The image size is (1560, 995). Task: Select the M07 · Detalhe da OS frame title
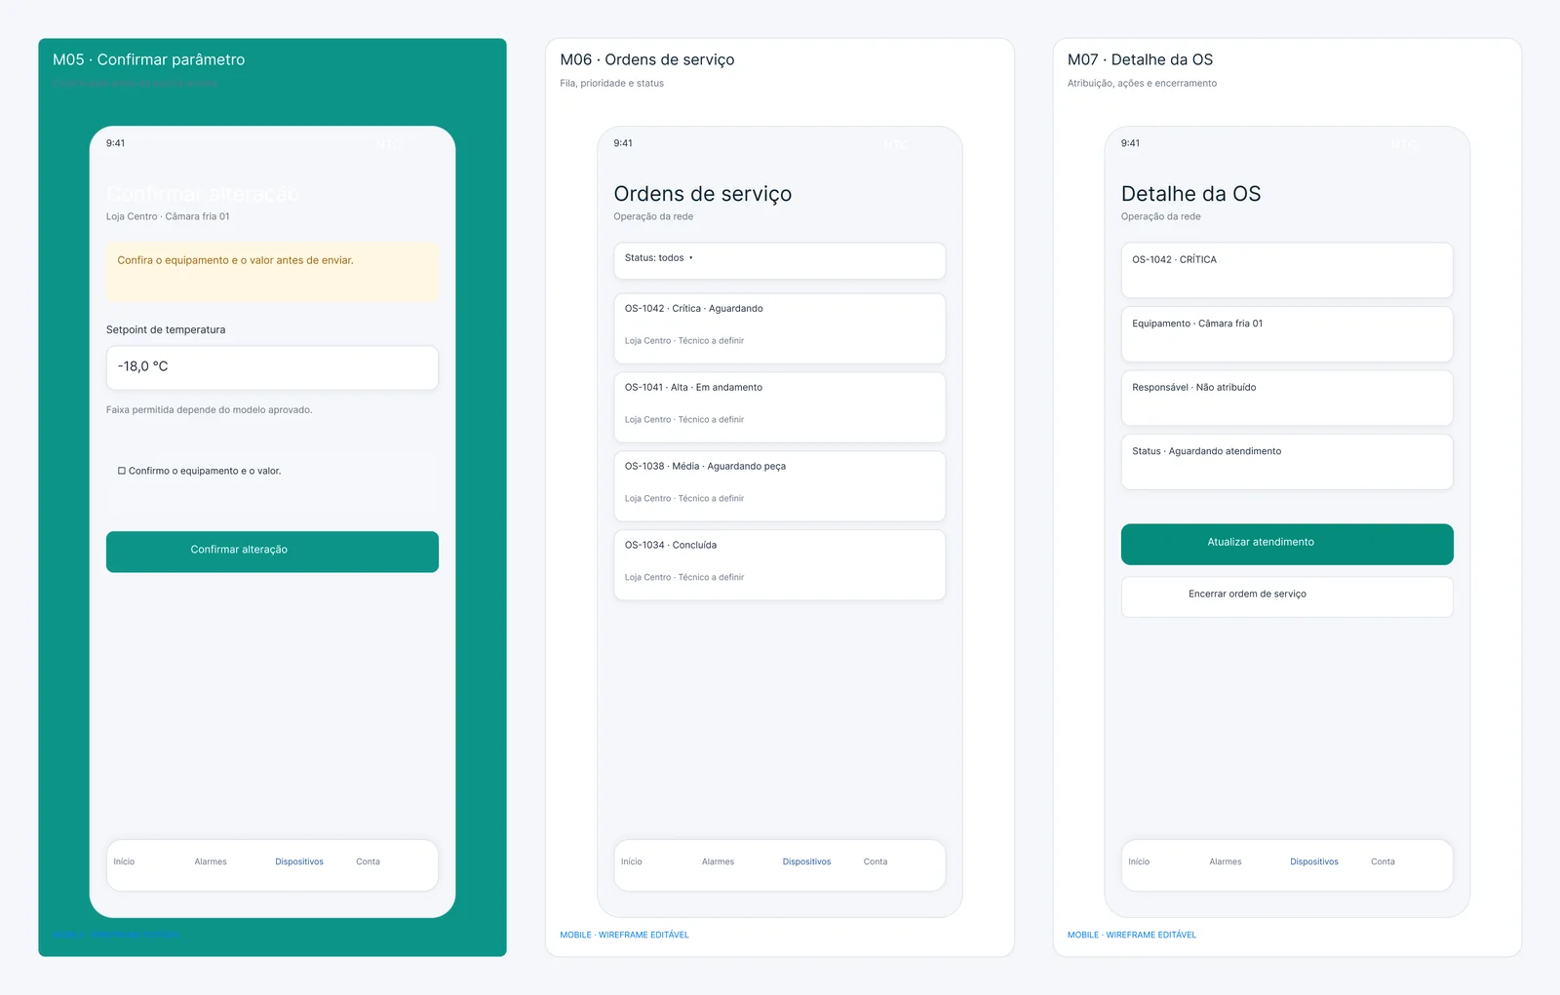point(1140,59)
